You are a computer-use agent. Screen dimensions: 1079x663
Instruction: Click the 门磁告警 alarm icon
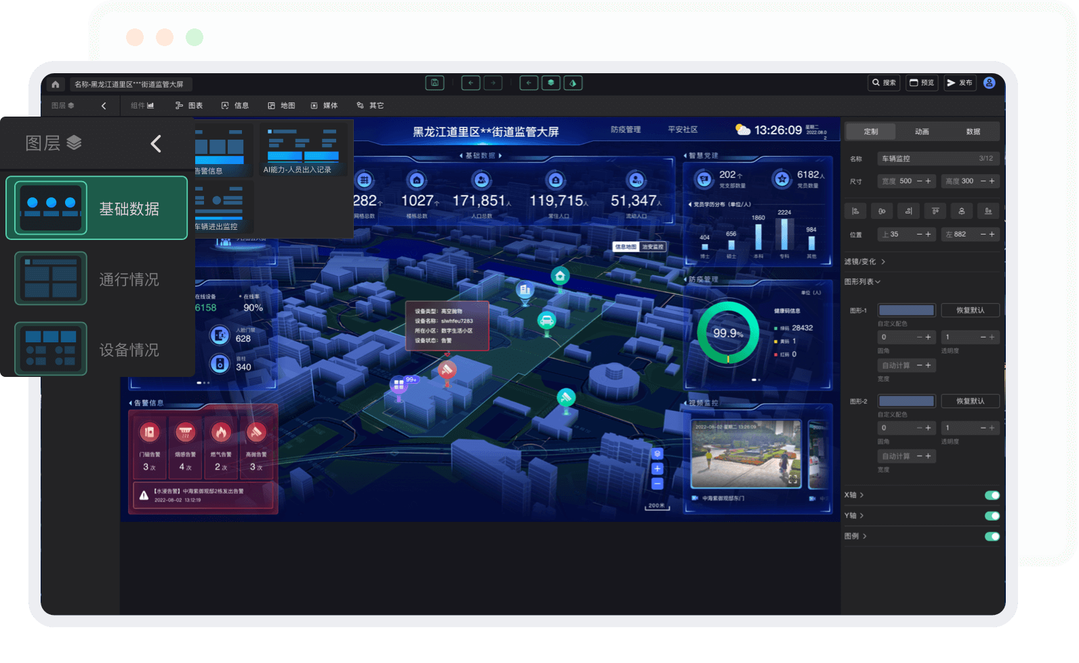click(150, 432)
